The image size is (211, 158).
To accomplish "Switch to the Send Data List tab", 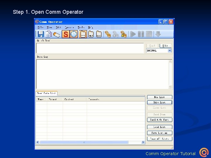I will [x=46, y=93].
